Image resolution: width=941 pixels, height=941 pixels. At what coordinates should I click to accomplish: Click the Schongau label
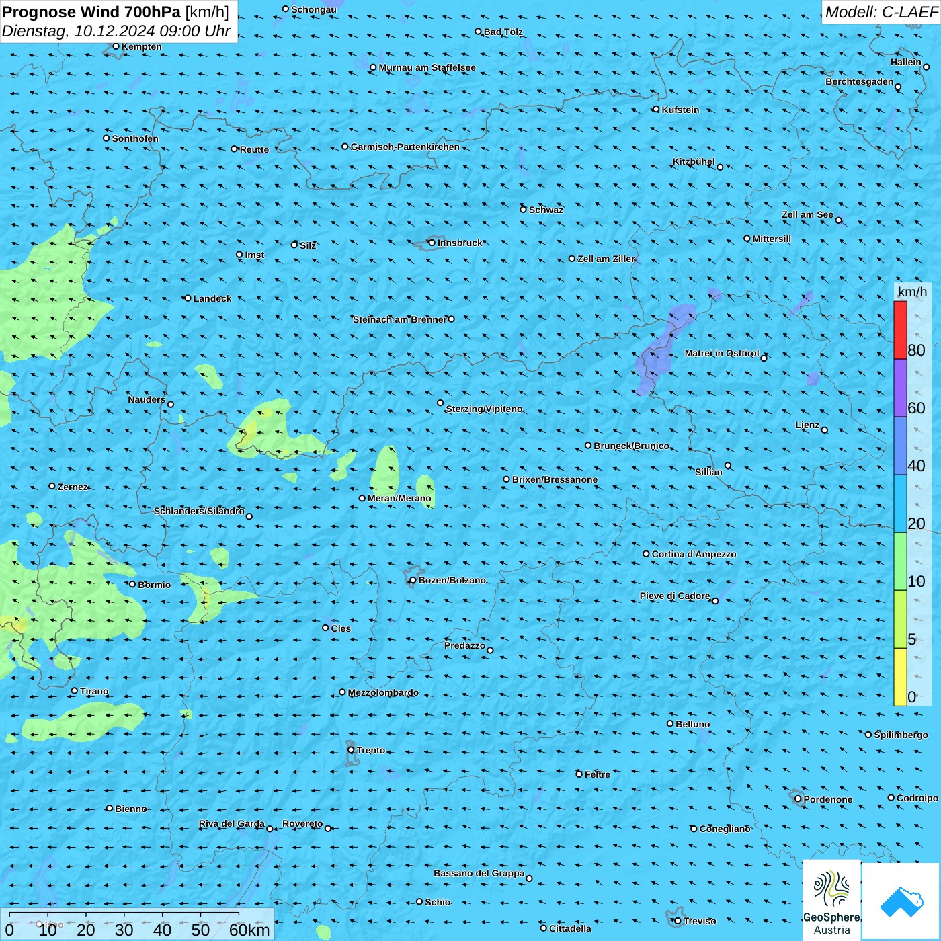[313, 9]
